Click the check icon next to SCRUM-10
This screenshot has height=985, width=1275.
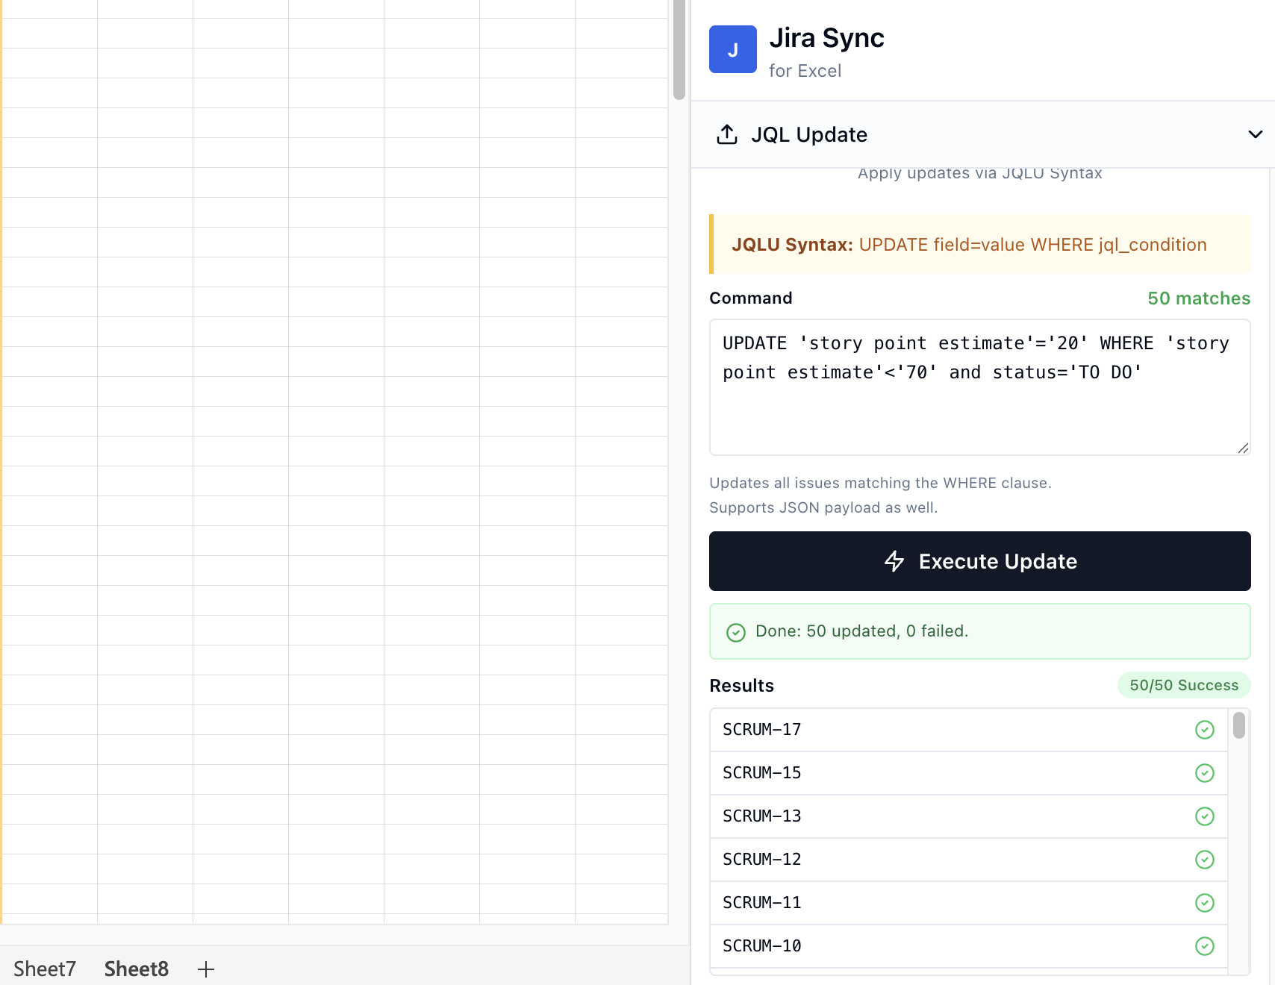pos(1205,946)
